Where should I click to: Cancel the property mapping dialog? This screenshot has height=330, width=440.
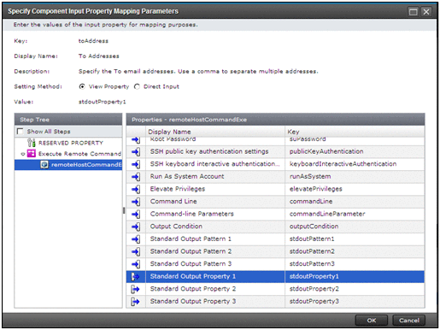click(x=409, y=321)
